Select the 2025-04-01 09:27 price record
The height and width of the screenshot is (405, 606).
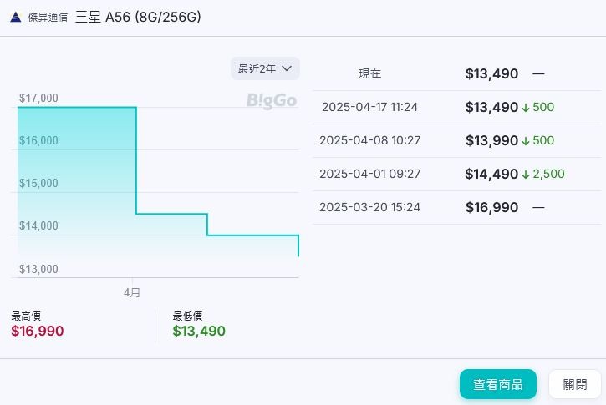(x=457, y=174)
